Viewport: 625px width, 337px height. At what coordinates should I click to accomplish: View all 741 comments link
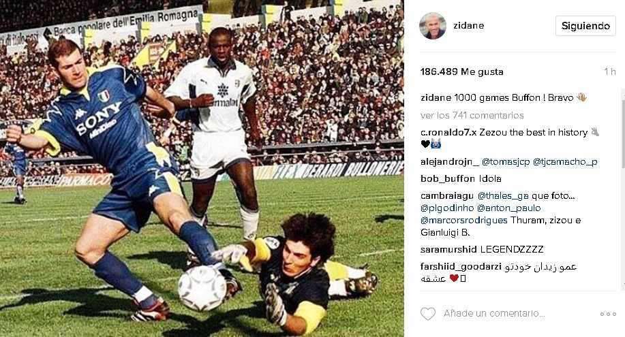pos(472,115)
